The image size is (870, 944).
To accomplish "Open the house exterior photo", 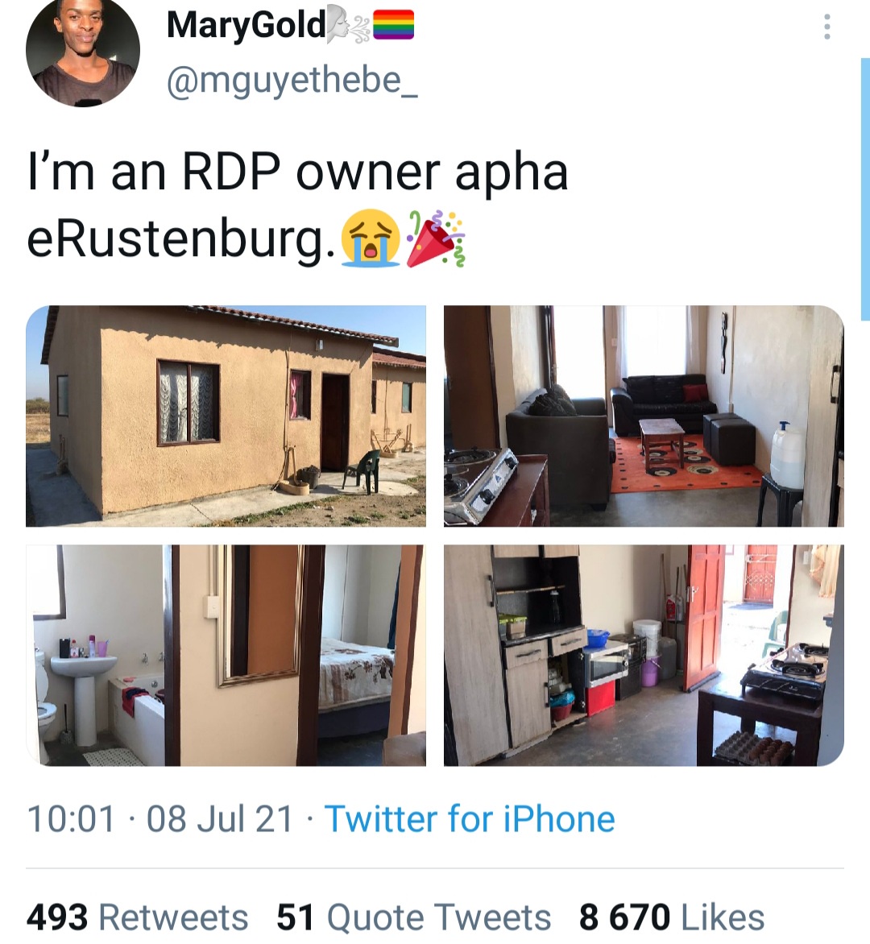I will click(226, 416).
